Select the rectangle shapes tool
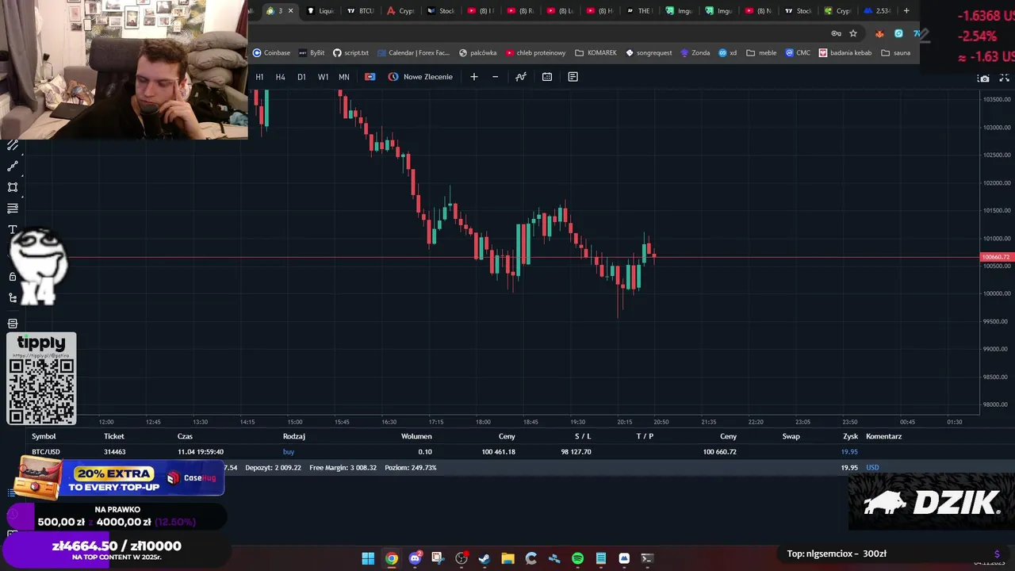Image resolution: width=1015 pixels, height=571 pixels. pos(13,187)
